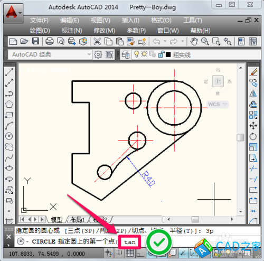Viewport: 264px width, 261px height.
Task: Open the 绘图(D) menu
Action: (40, 31)
